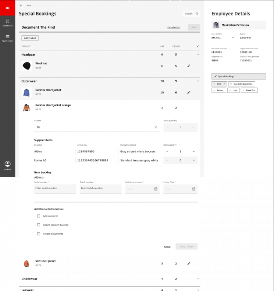The width and height of the screenshot is (274, 291).
Task: Tick the Attach documents checkbox
Action: (x=39, y=234)
